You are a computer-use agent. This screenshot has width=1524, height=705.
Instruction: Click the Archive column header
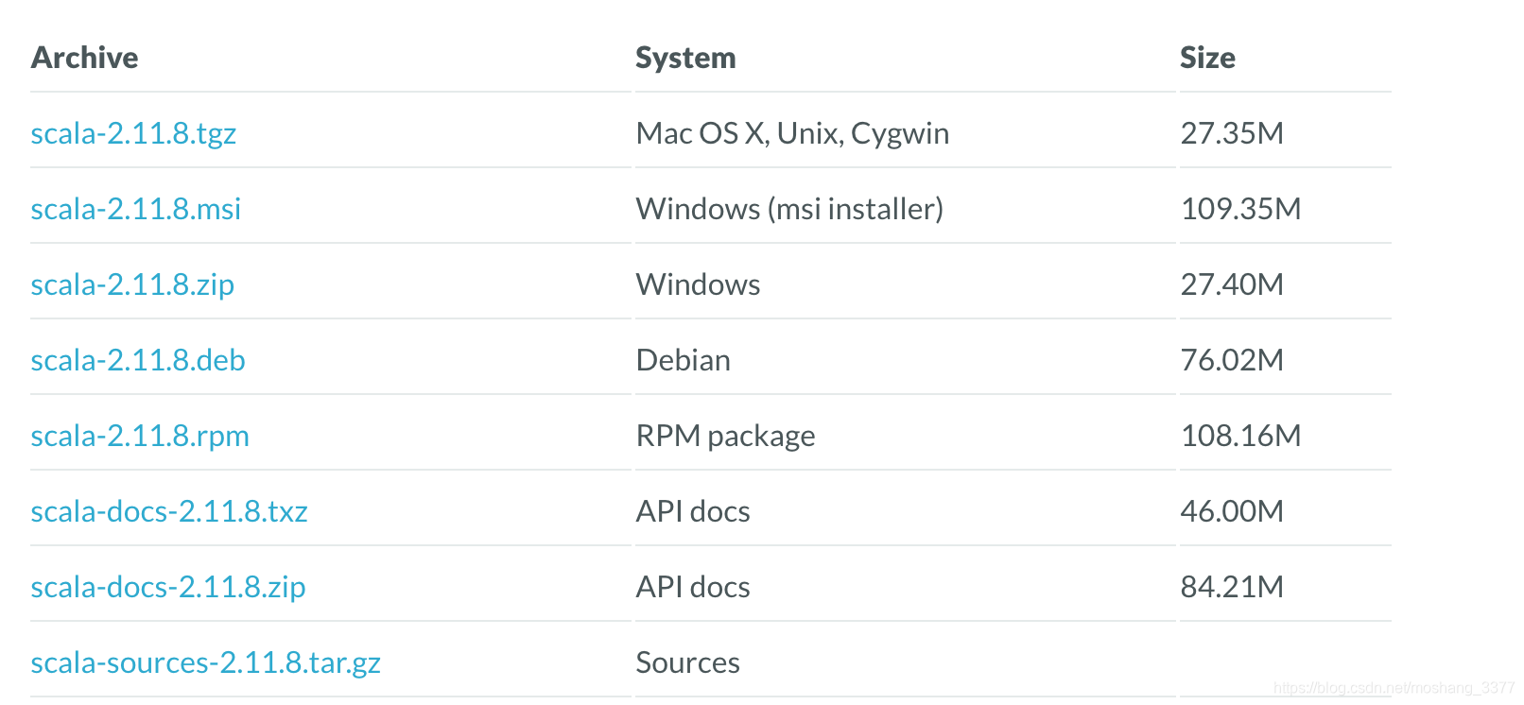(85, 58)
